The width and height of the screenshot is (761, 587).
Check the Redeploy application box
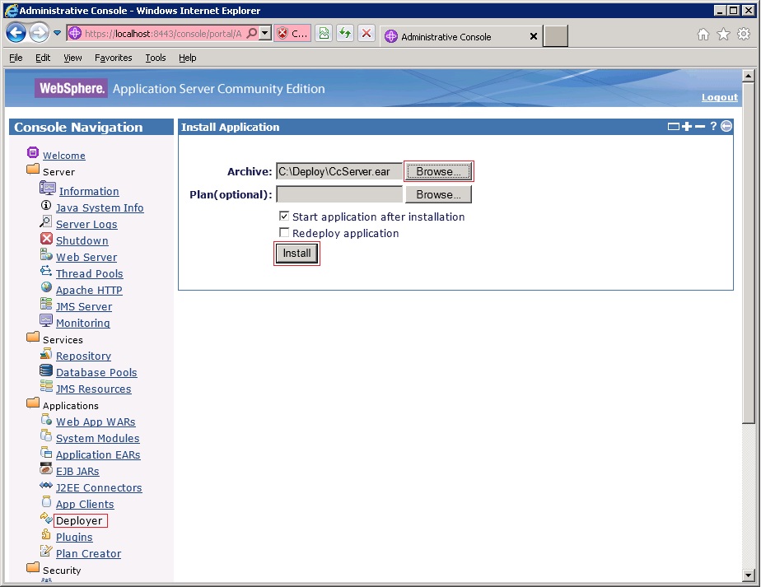pyautogui.click(x=284, y=233)
